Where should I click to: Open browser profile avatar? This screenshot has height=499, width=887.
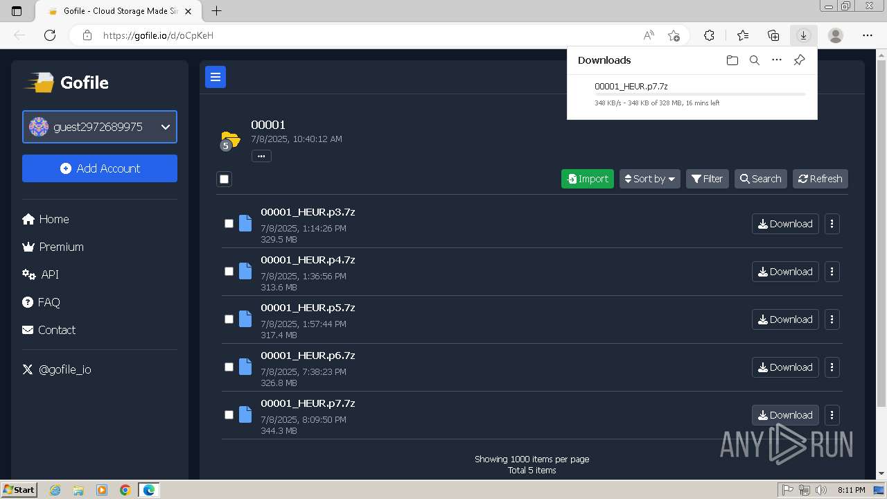click(x=836, y=35)
